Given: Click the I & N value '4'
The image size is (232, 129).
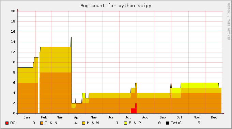Looking at the screenshot, I should (x=76, y=123).
